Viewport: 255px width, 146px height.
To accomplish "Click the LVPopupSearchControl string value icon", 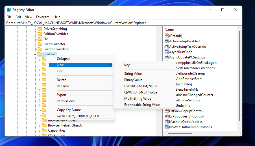I will coord(166,116).
